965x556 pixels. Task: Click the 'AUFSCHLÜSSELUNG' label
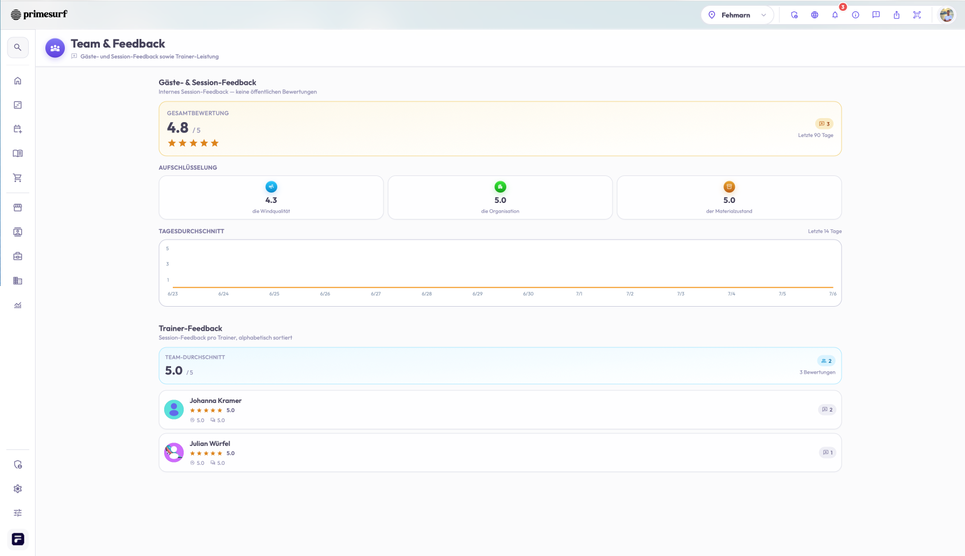[188, 168]
